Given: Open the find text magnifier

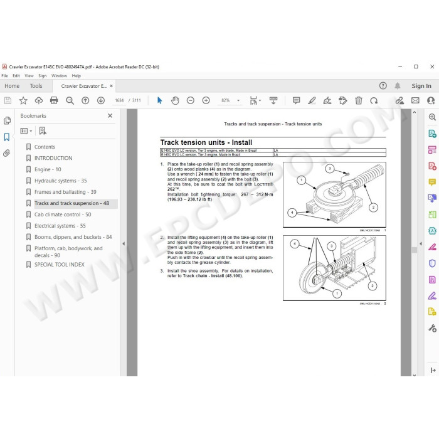Looking at the screenshot, I should click(70, 100).
